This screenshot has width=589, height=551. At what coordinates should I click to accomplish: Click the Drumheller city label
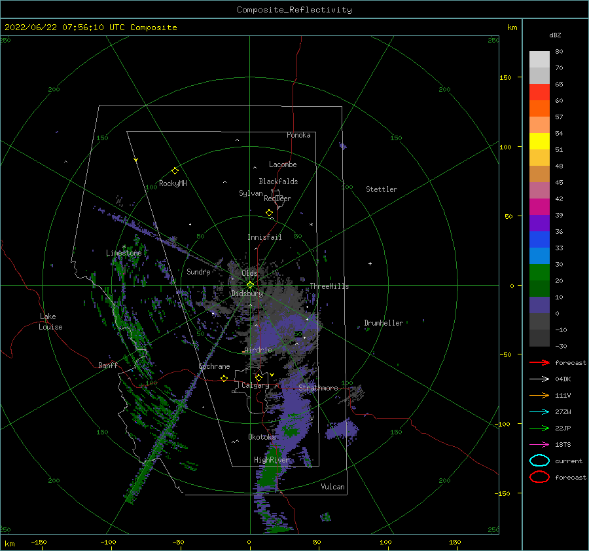click(384, 323)
